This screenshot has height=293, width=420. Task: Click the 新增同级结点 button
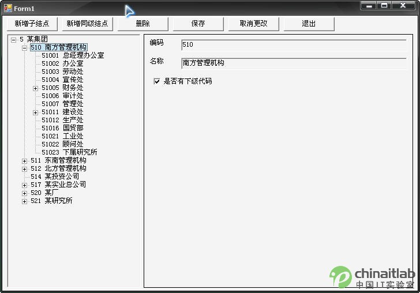pyautogui.click(x=87, y=24)
